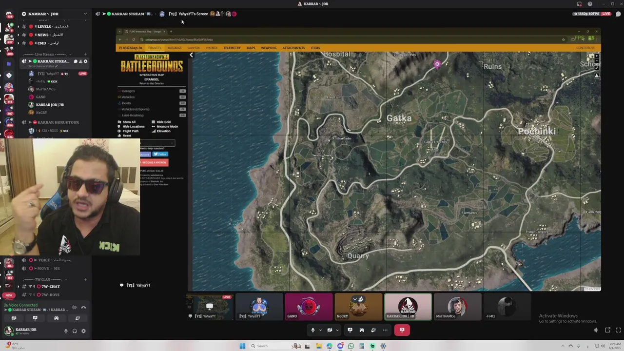Select YahyaYT live stream thumbnail

[210, 307]
